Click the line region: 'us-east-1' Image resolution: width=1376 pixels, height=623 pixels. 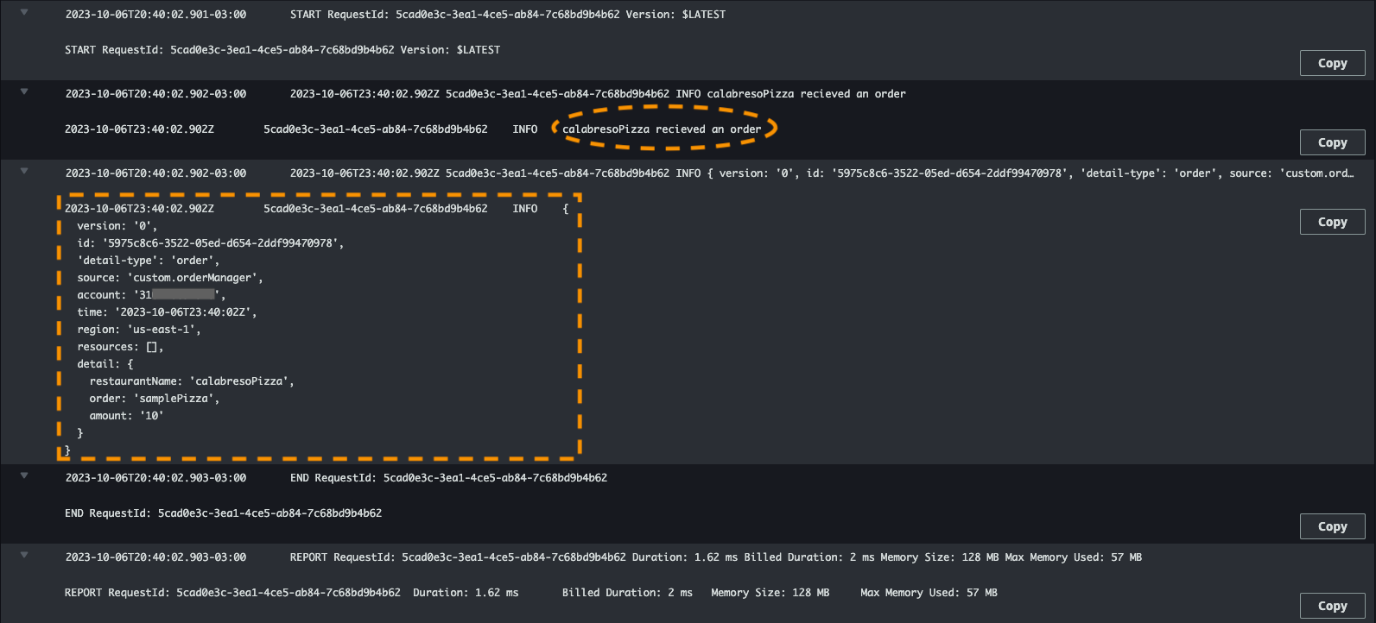pos(139,330)
